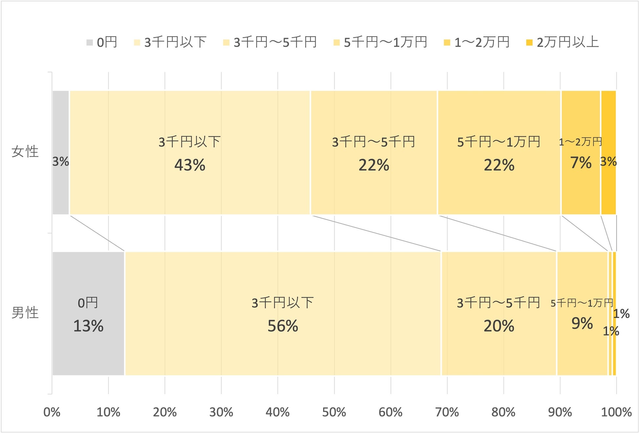This screenshot has width=640, height=434.
Task: Click the 1〜2万円 legend swatch
Action: (447, 43)
